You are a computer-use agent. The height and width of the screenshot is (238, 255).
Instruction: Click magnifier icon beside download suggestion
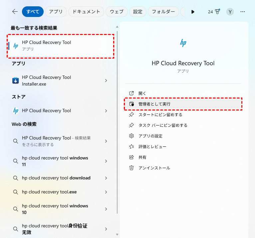pos(16,178)
